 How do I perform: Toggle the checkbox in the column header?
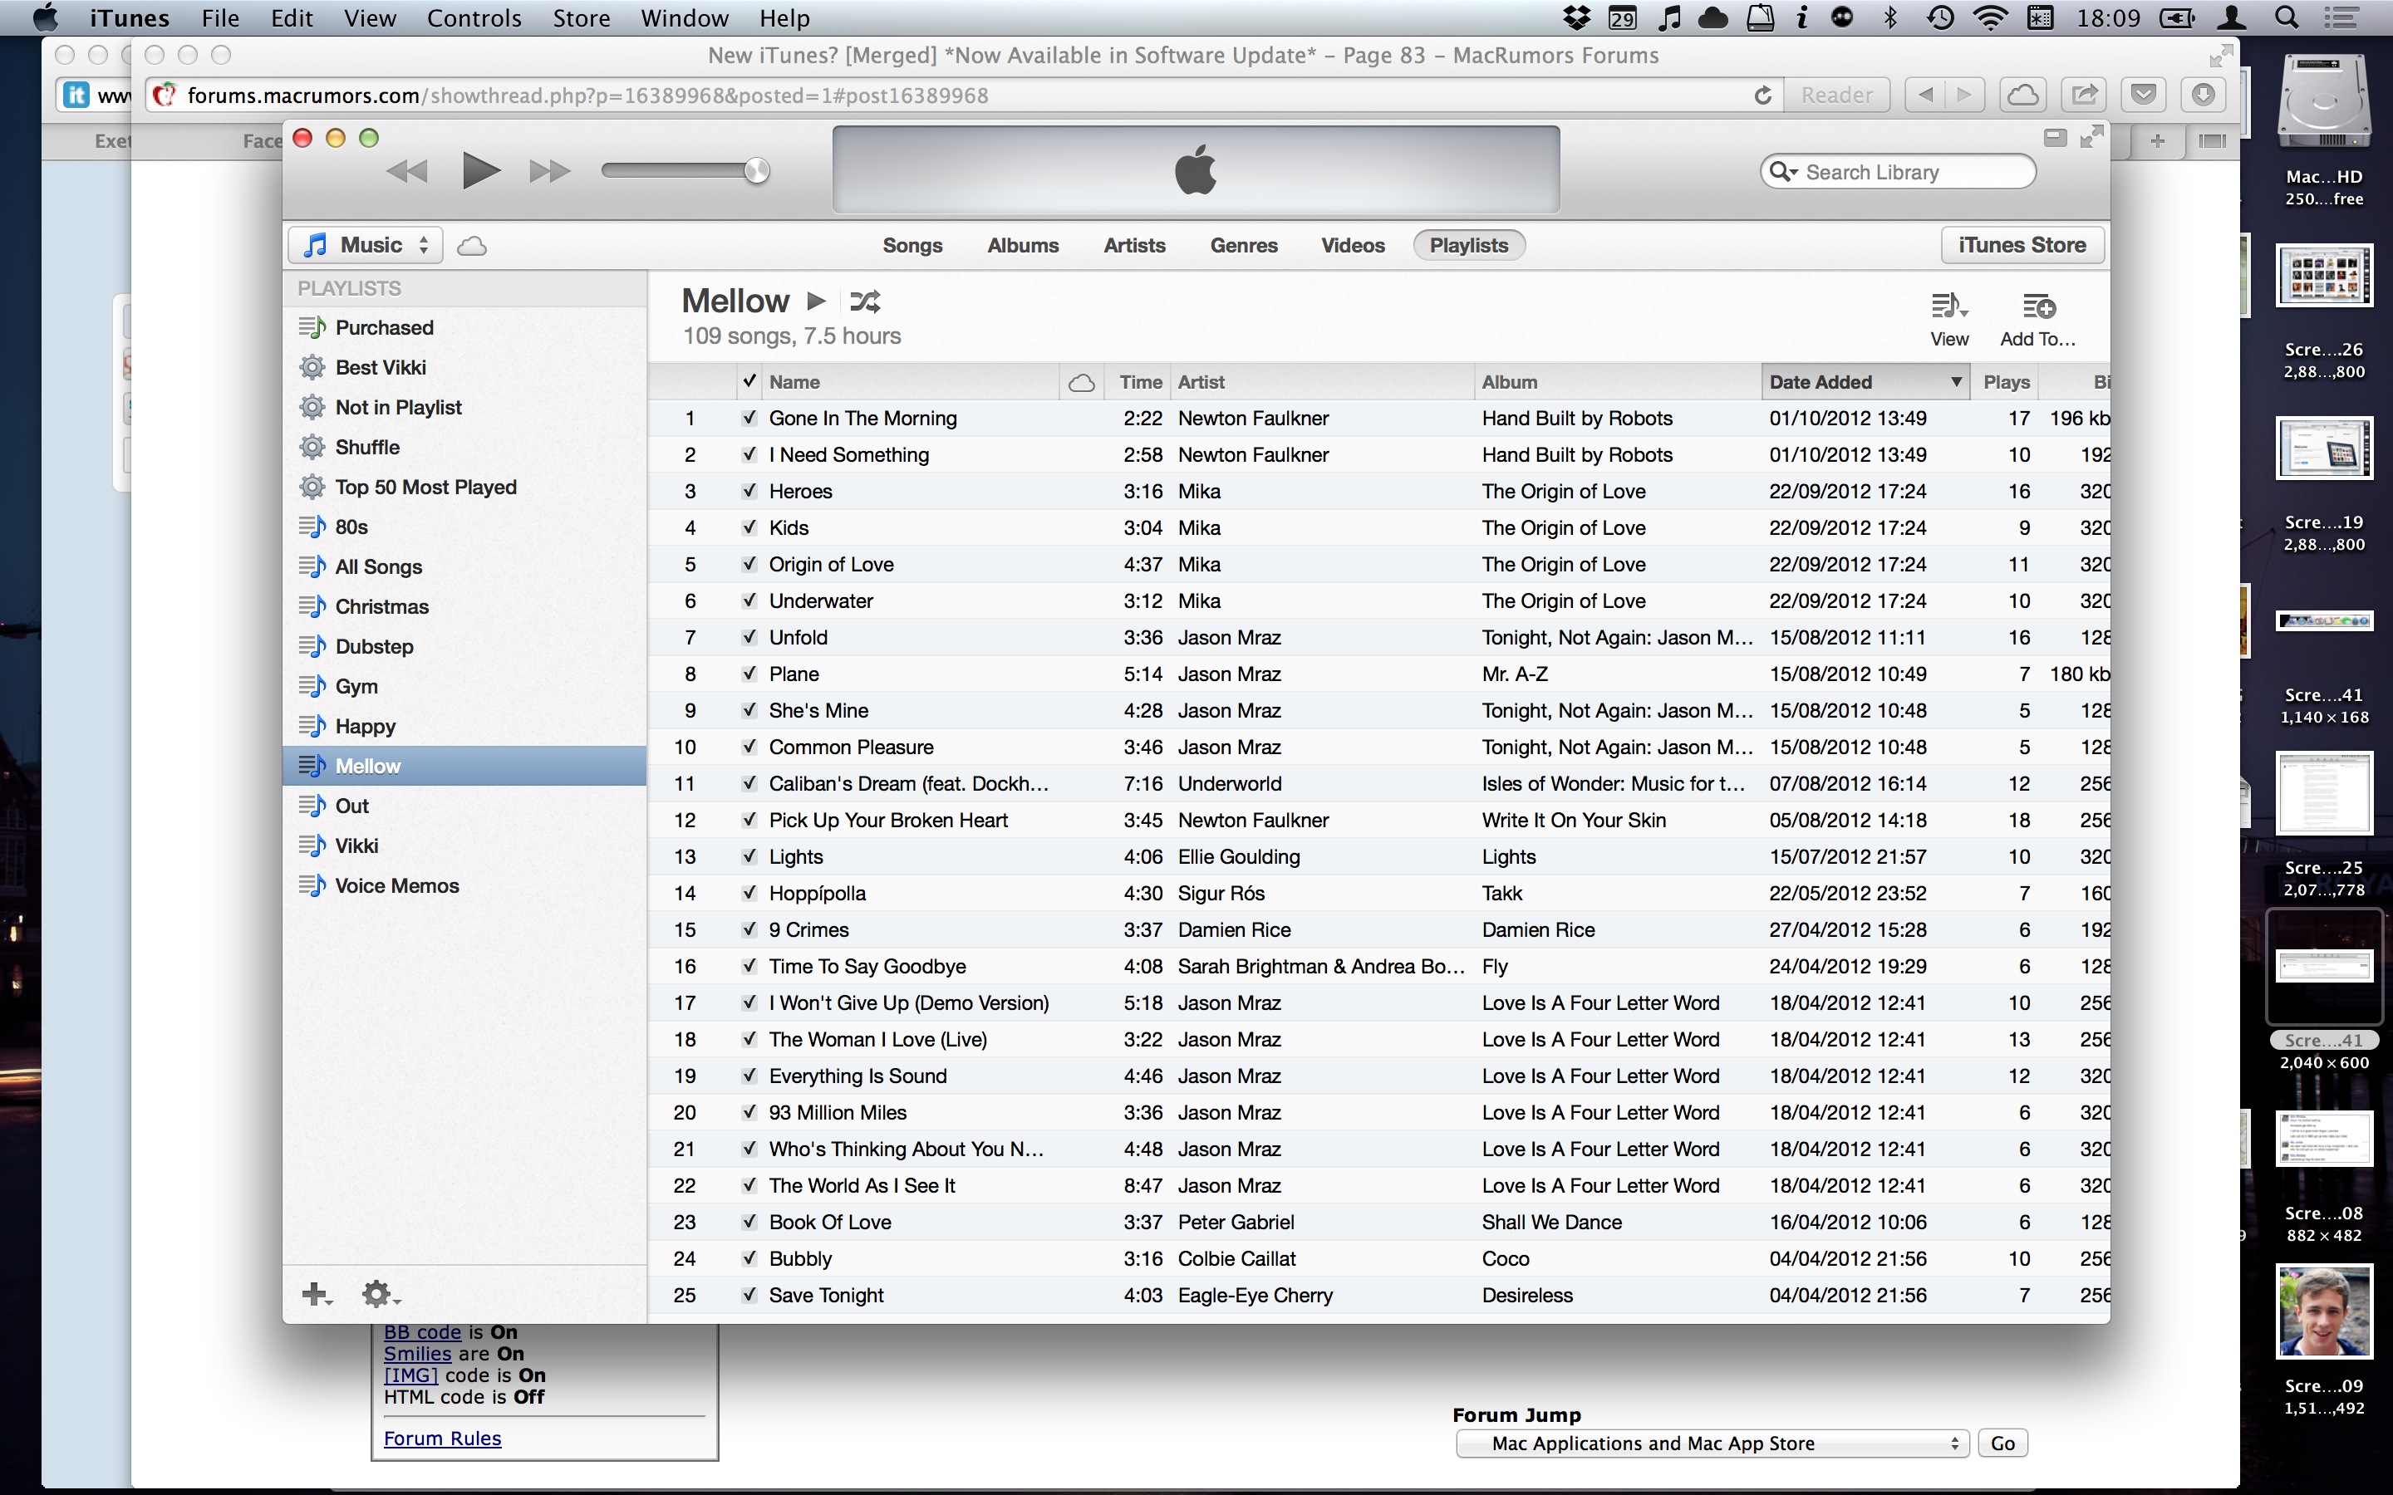tap(749, 382)
